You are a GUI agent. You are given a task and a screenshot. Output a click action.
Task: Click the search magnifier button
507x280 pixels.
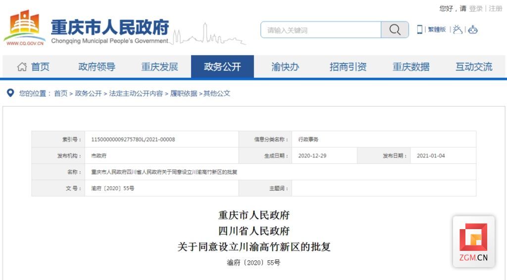395,30
